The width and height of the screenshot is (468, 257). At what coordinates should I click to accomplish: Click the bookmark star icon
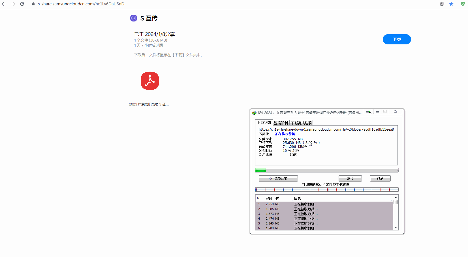click(x=452, y=4)
